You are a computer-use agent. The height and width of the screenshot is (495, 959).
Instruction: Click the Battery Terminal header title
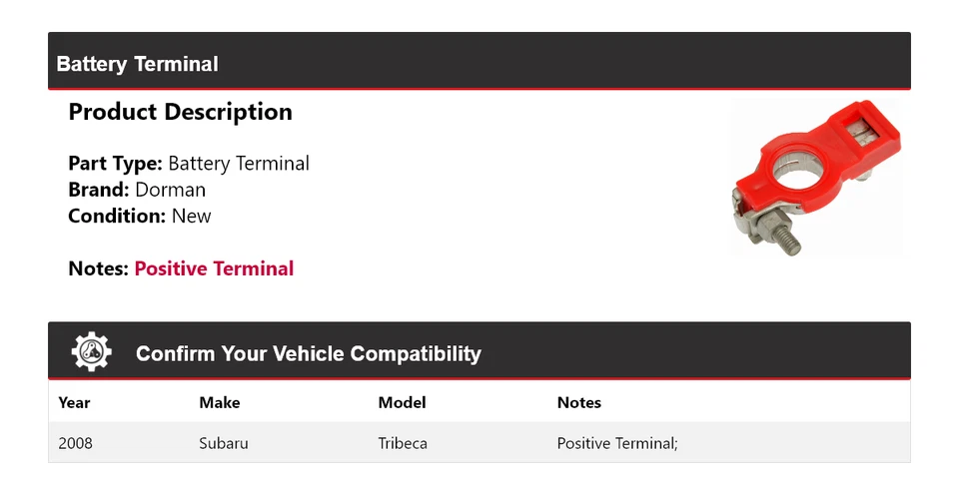137,64
